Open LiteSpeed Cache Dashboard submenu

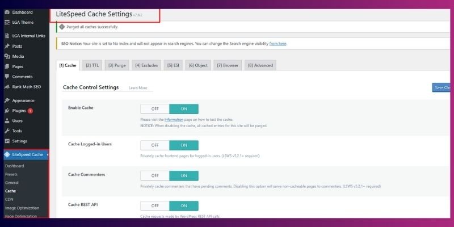pyautogui.click(x=15, y=166)
